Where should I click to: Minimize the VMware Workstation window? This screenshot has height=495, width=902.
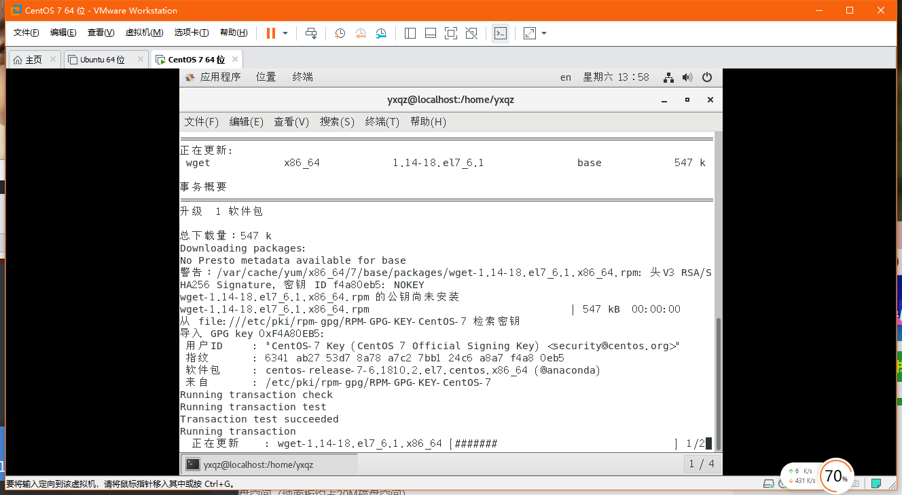pos(818,10)
